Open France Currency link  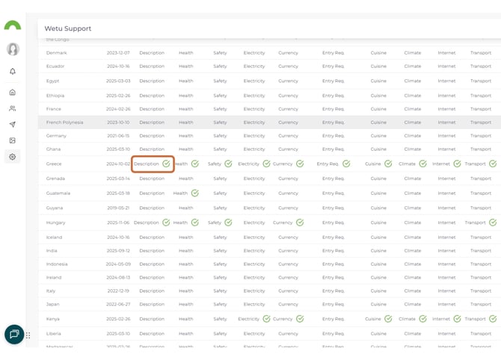click(288, 109)
